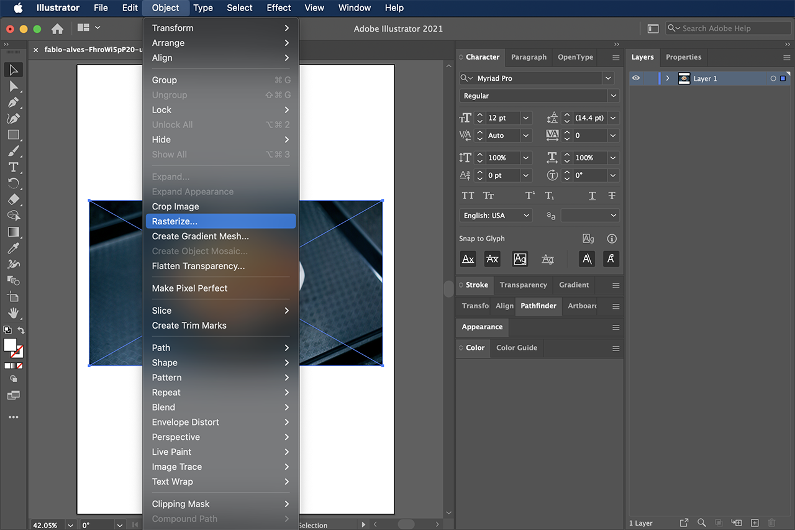Viewport: 795px width, 530px height.
Task: Open Image Trace submenu
Action: [x=220, y=467]
